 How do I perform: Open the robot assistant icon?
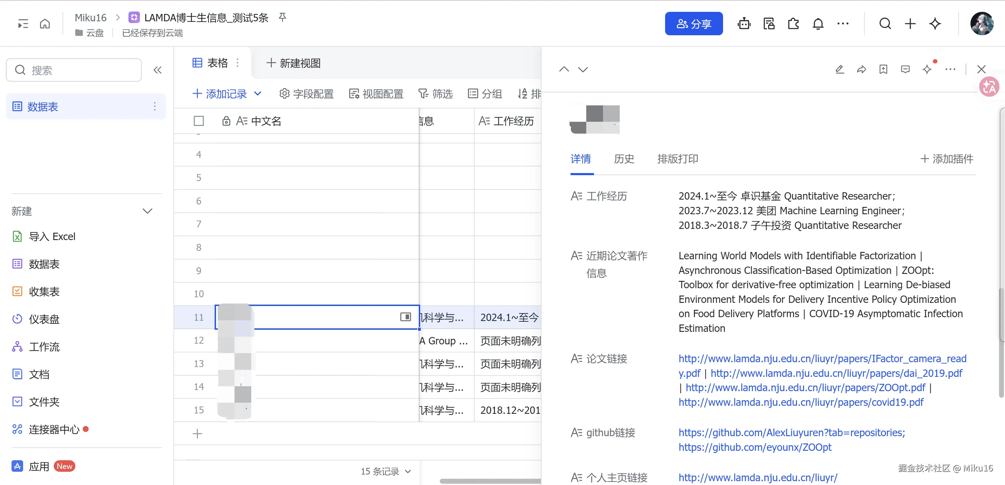(744, 24)
